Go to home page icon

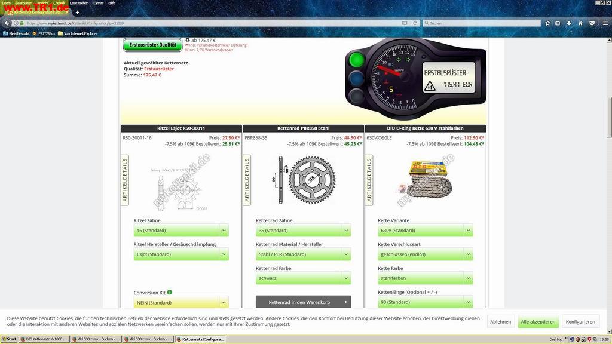(580, 23)
